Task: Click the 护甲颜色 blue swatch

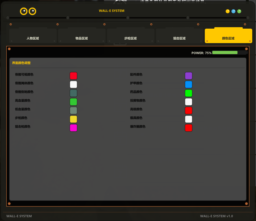Action: point(189,84)
